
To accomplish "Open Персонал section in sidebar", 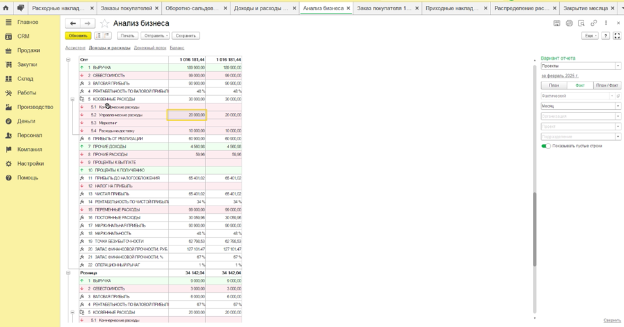I will (30, 136).
